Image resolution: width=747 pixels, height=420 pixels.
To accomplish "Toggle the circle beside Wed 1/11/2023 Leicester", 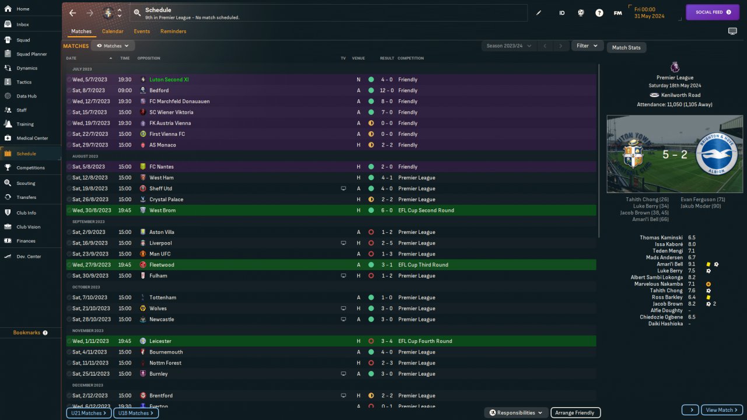I will 69,341.
